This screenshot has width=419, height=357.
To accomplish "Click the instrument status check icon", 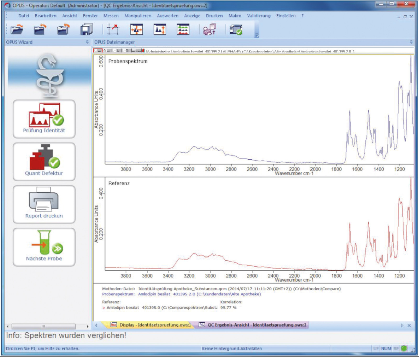I will point(236,29).
